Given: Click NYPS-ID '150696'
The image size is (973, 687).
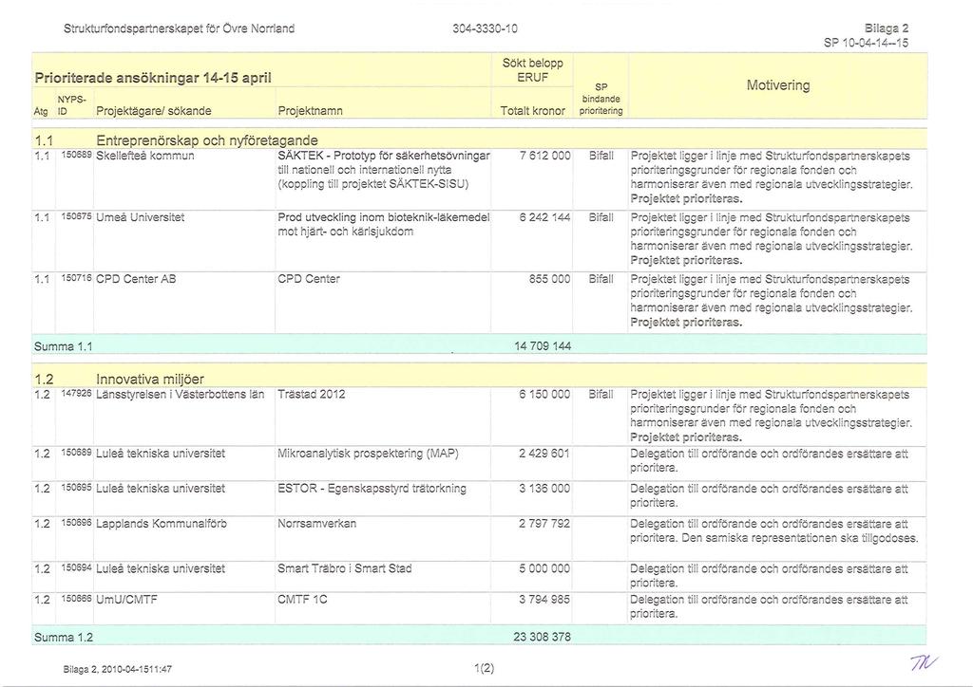Looking at the screenshot, I should 76,523.
